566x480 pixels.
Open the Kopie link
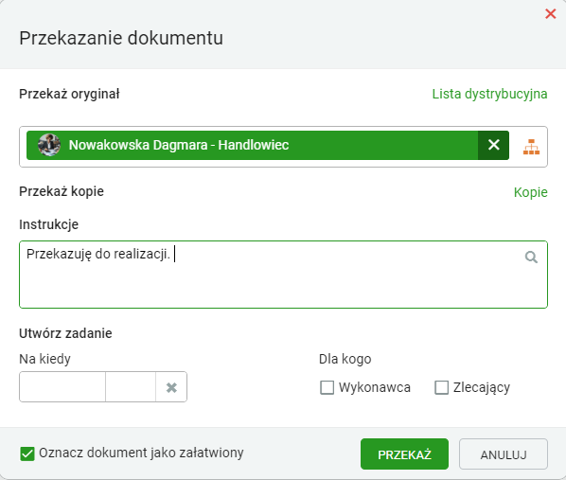tap(531, 192)
